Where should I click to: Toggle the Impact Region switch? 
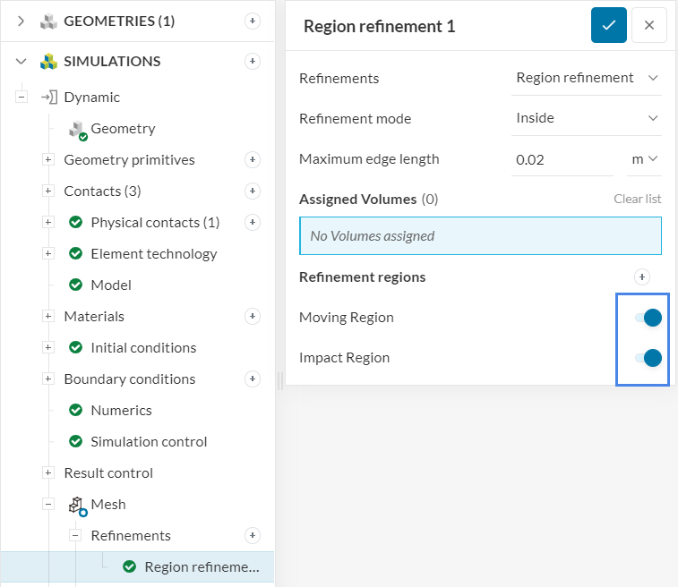point(648,358)
